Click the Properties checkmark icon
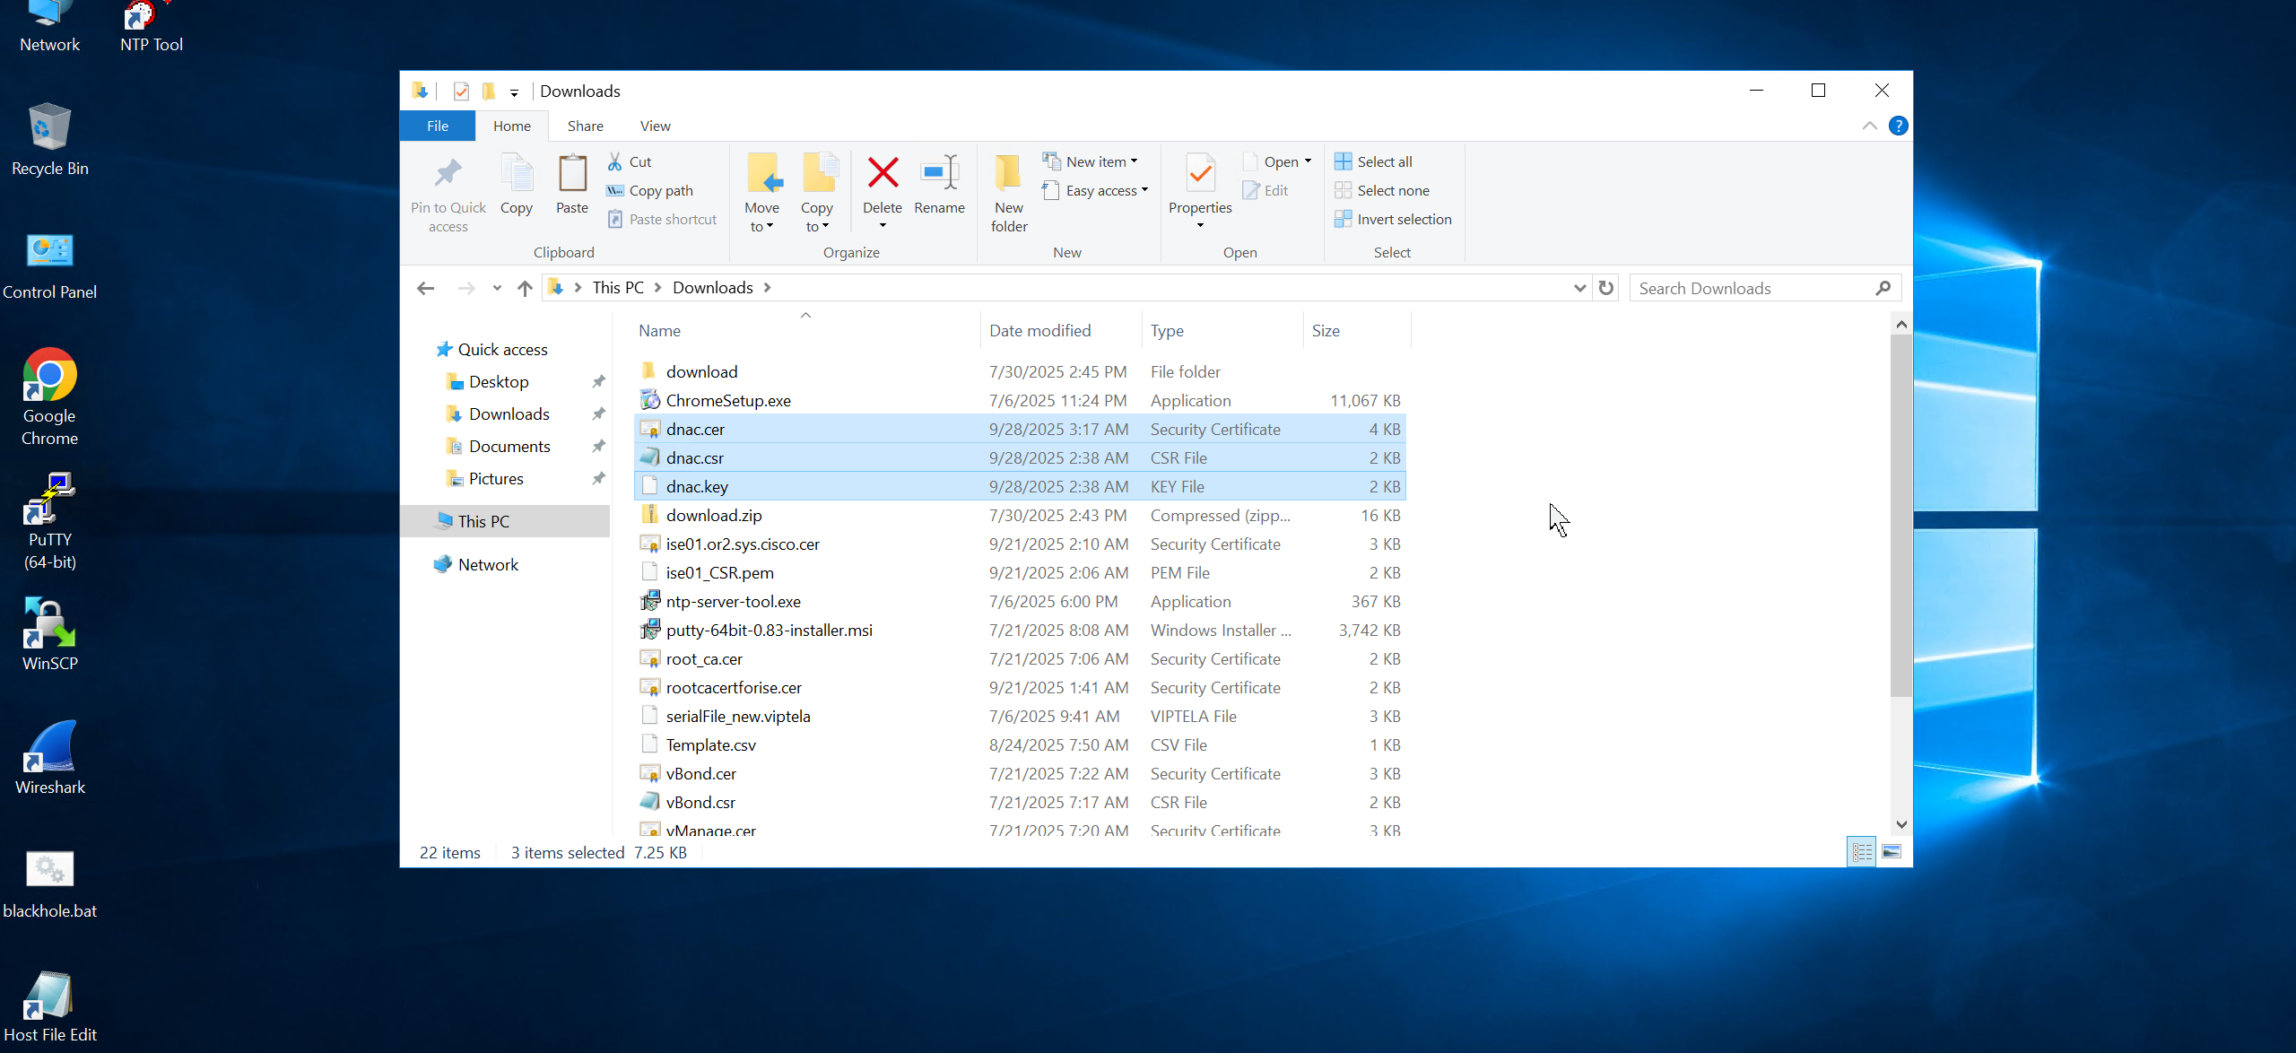 point(1200,174)
